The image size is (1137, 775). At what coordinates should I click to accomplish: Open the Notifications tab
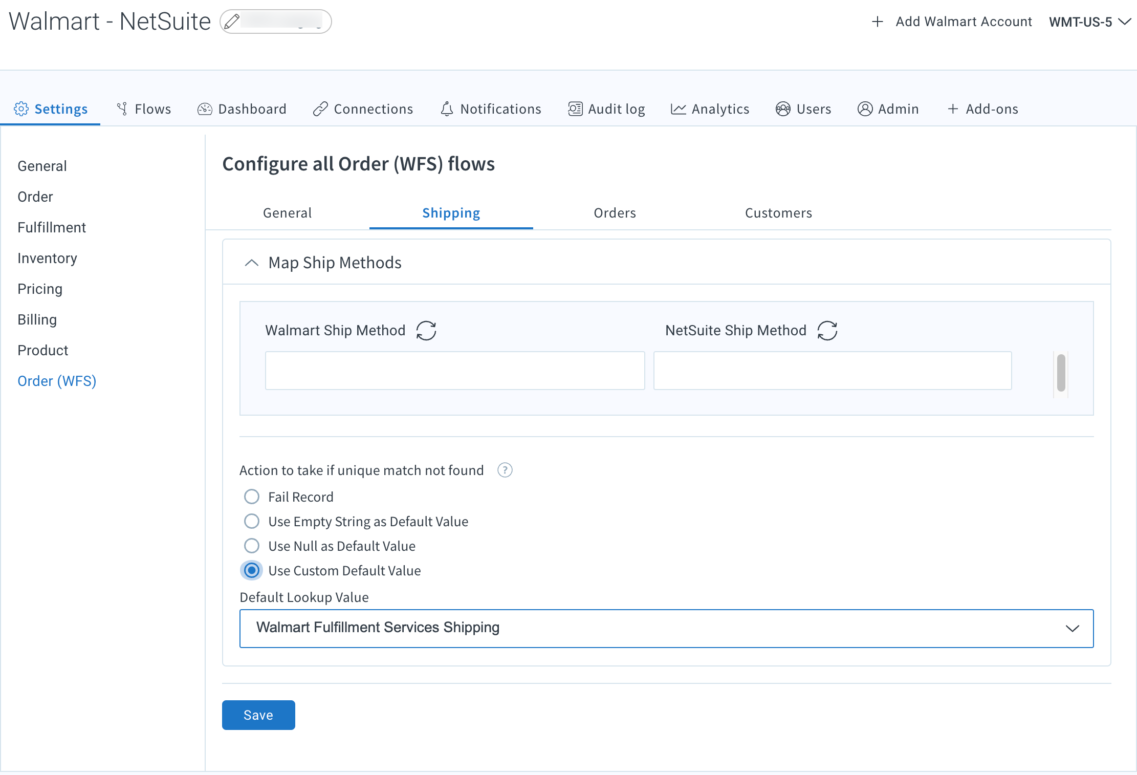491,109
